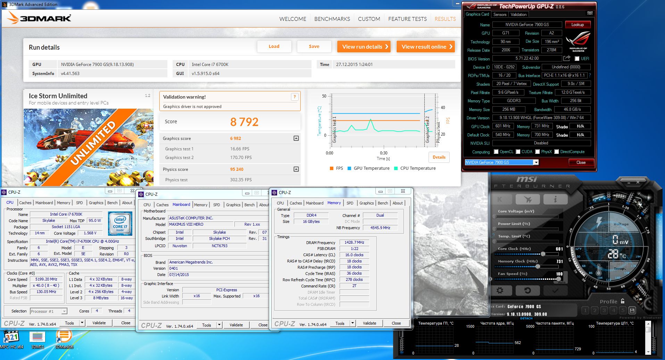This screenshot has width=665, height=360.
Task: Toggle the CUDA checkbox in GPU-Z
Action: click(518, 152)
